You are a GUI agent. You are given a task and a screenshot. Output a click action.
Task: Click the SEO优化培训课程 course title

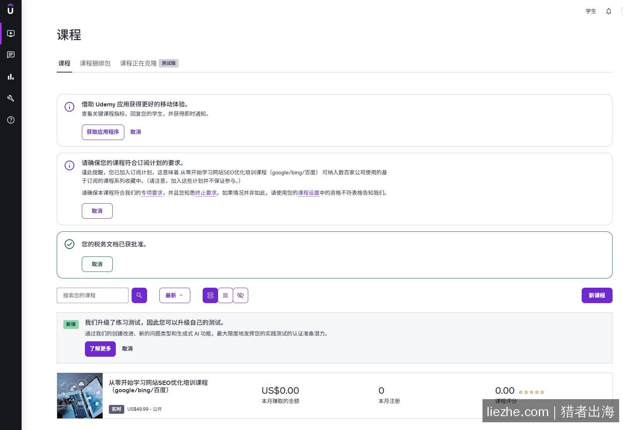point(158,386)
